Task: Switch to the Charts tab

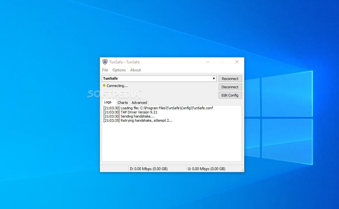Action: pyautogui.click(x=123, y=103)
